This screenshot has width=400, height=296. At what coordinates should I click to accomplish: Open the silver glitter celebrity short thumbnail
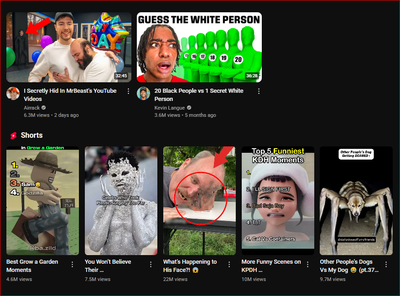coord(121,201)
